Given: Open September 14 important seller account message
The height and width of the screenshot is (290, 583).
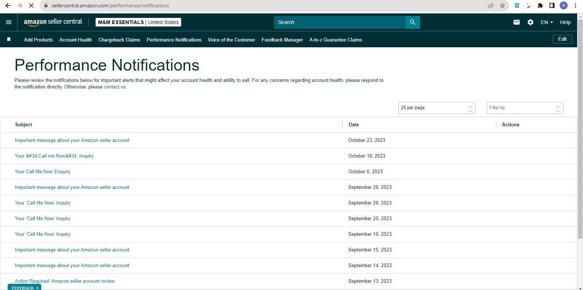Looking at the screenshot, I should coord(72,266).
